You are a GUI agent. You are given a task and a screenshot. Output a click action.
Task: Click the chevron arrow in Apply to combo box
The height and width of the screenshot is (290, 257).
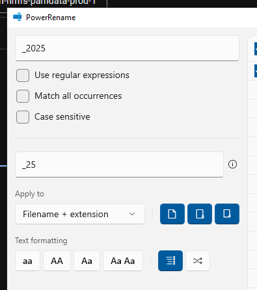(132, 214)
